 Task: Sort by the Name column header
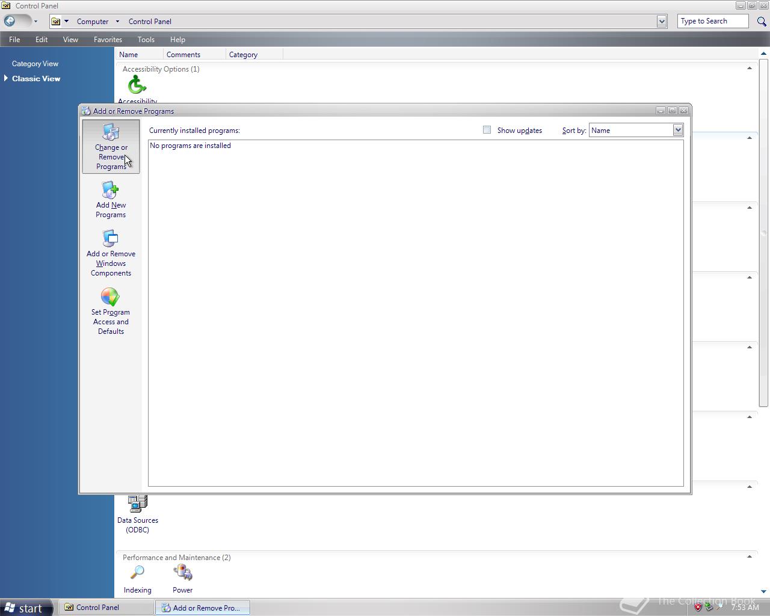point(139,54)
